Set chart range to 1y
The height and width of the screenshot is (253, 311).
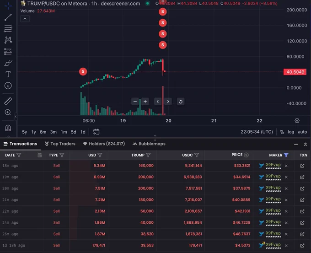(33, 132)
